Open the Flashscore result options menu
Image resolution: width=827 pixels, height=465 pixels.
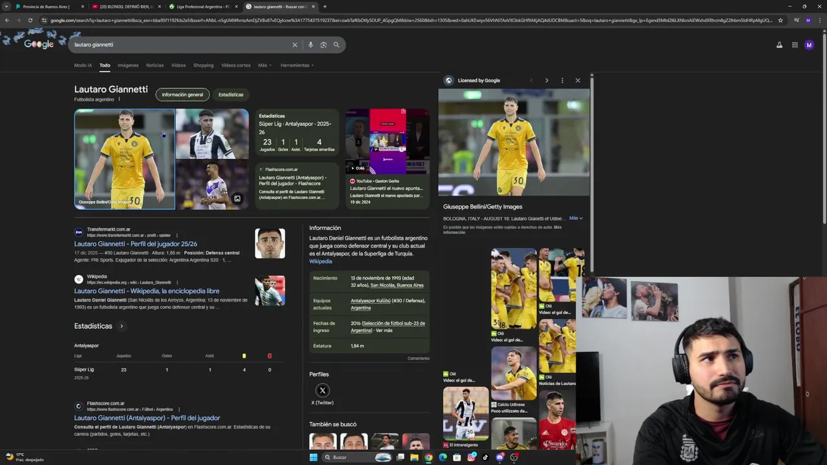click(179, 409)
